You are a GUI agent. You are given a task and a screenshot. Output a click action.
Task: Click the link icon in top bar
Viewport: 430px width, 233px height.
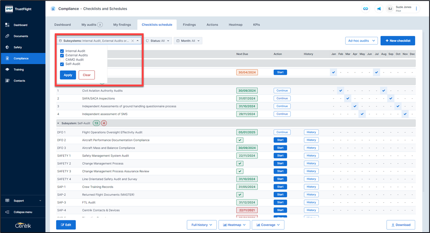pyautogui.click(x=365, y=9)
